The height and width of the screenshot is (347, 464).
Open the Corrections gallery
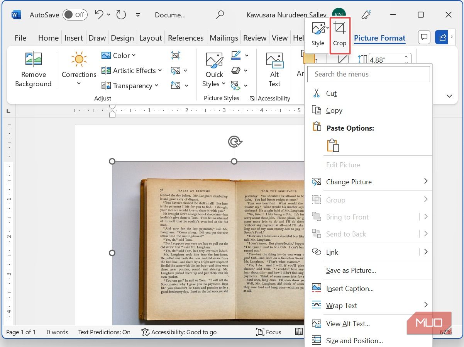[78, 70]
